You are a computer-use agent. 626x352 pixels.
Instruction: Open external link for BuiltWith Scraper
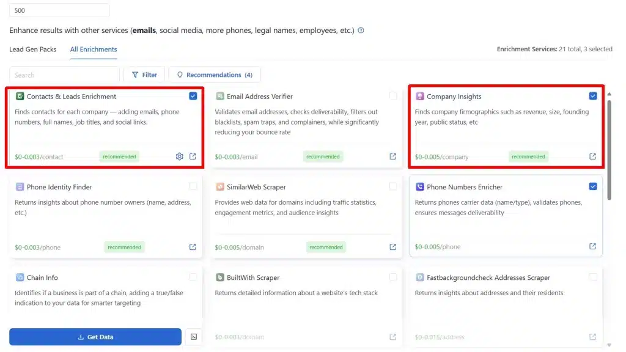(x=392, y=337)
